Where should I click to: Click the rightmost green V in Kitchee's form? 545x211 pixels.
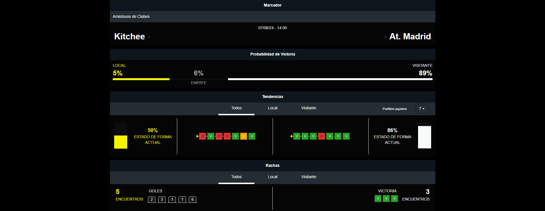[x=252, y=136]
